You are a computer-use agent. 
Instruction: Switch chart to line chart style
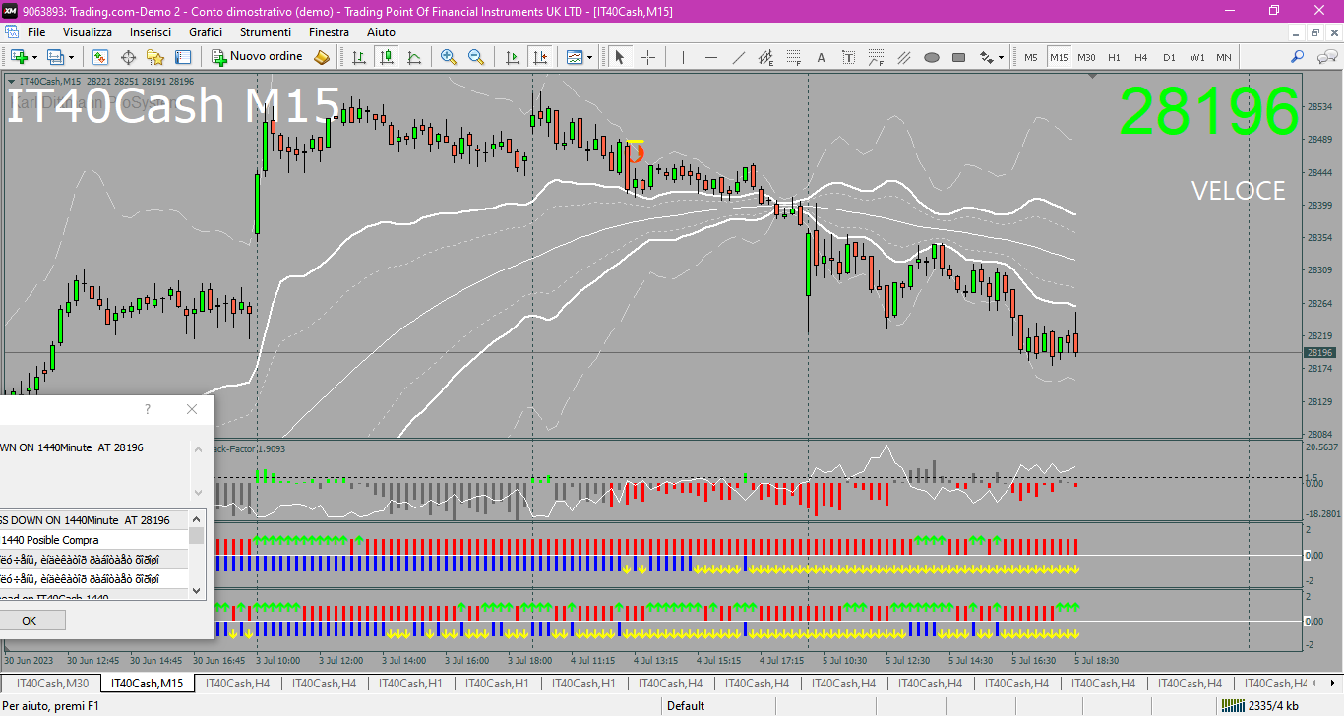(x=414, y=57)
